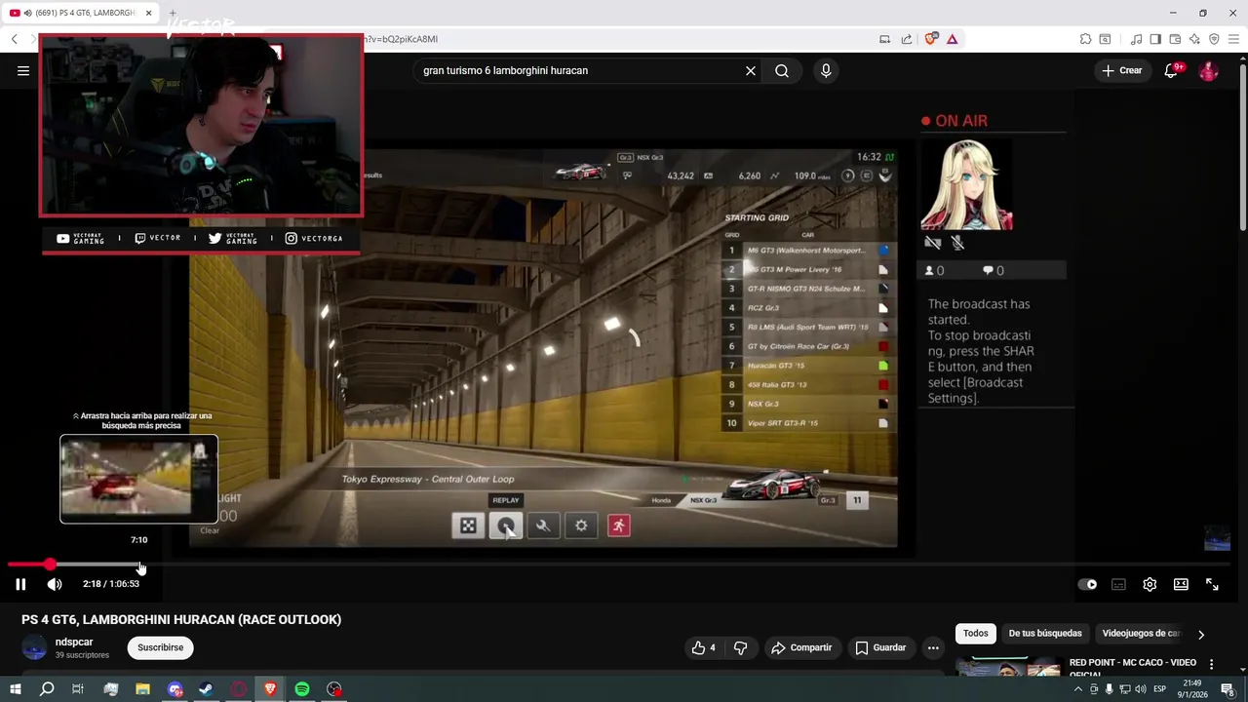1248x702 pixels.
Task: Select the De tus búsquedas chip
Action: (1045, 634)
